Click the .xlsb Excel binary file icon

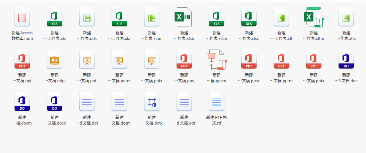point(183,17)
